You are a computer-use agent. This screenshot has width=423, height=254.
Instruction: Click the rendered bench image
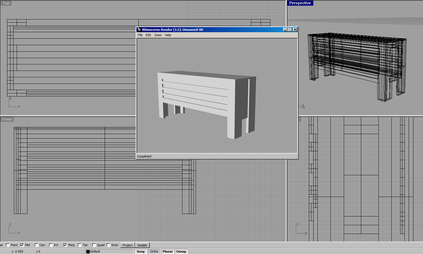coord(207,105)
